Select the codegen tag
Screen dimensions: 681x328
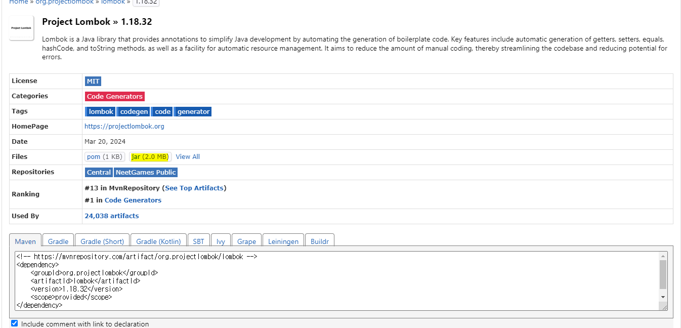[x=134, y=111]
